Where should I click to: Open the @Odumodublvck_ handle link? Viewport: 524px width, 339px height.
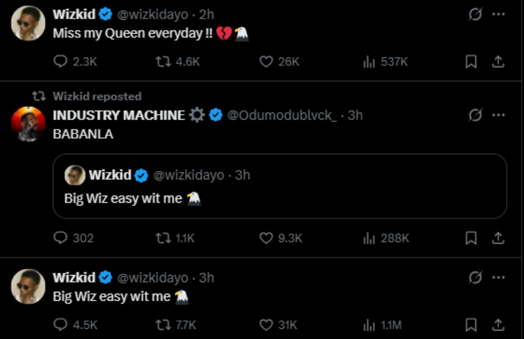point(282,115)
